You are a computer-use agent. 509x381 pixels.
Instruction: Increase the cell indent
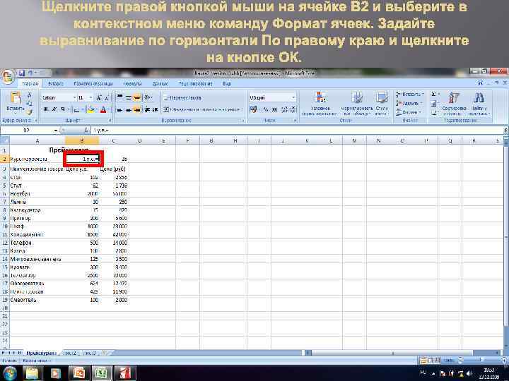pos(155,110)
